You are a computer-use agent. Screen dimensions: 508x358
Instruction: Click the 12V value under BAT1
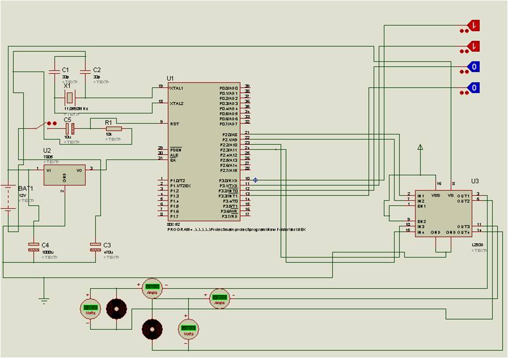[22, 196]
